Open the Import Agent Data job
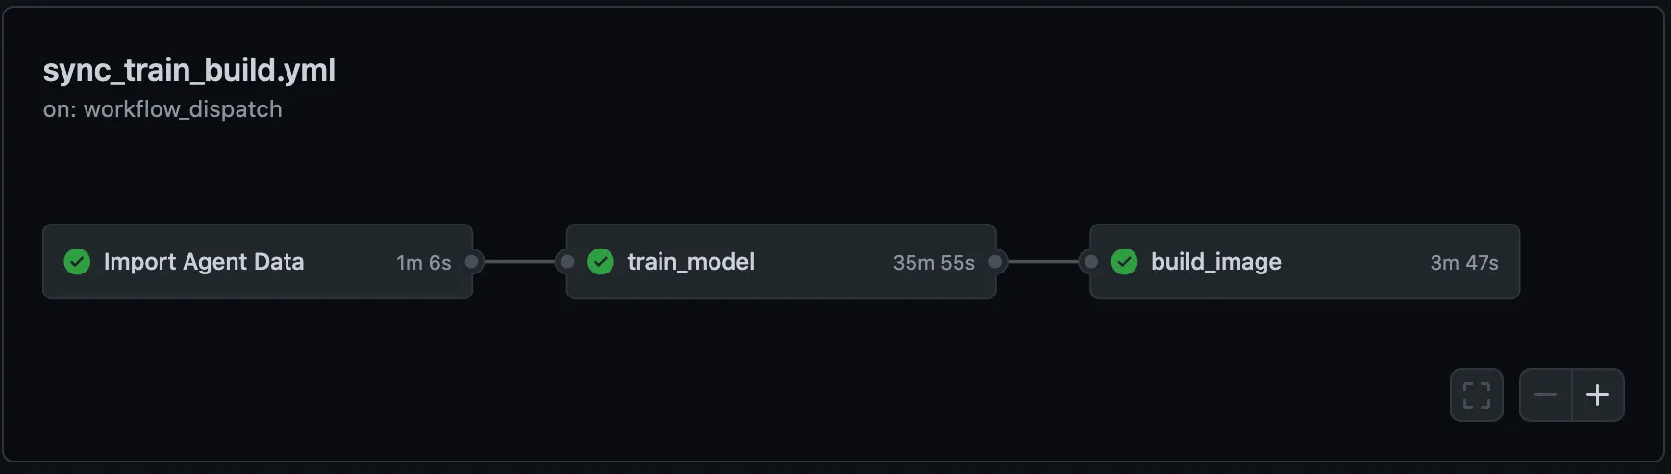Image resolution: width=1671 pixels, height=474 pixels. [204, 262]
